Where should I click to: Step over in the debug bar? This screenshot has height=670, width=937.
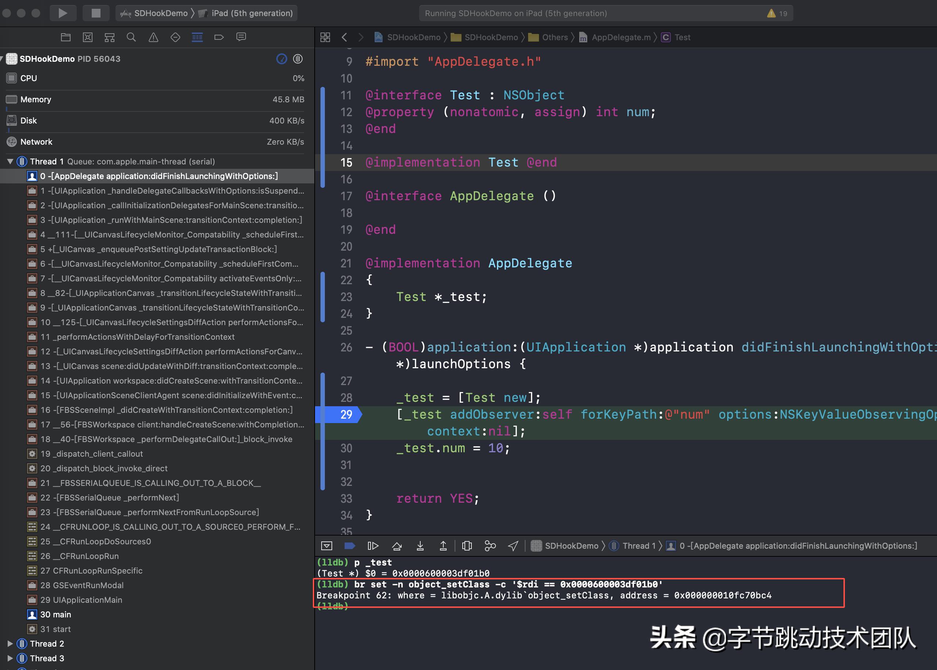(x=397, y=545)
